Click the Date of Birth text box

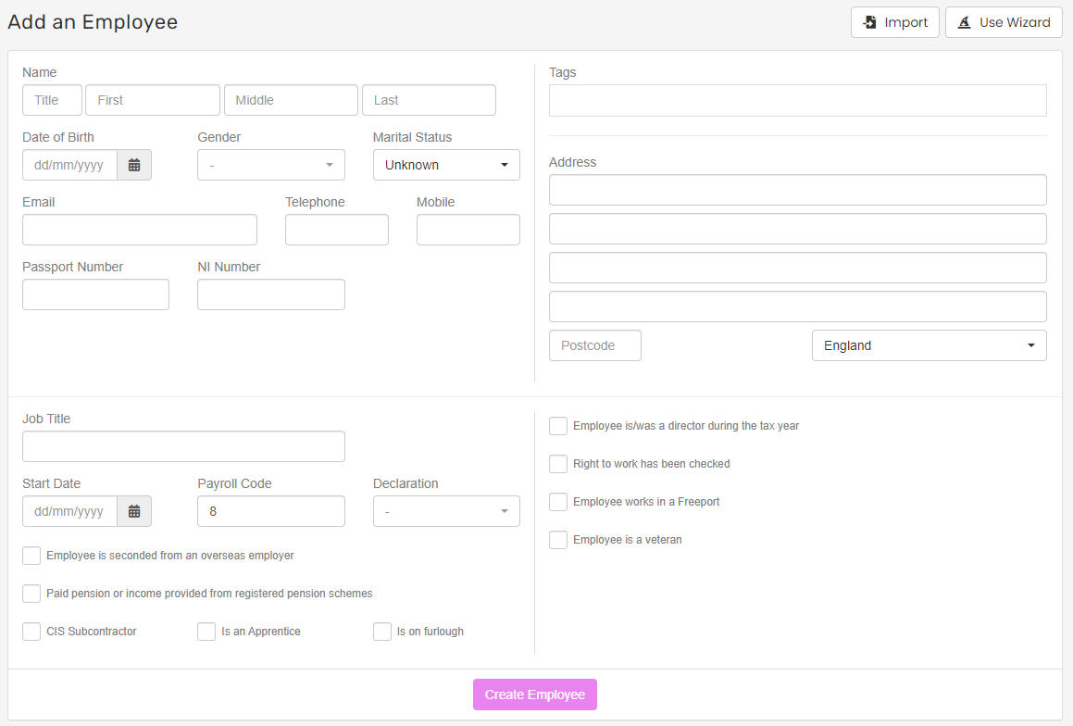[x=69, y=165]
